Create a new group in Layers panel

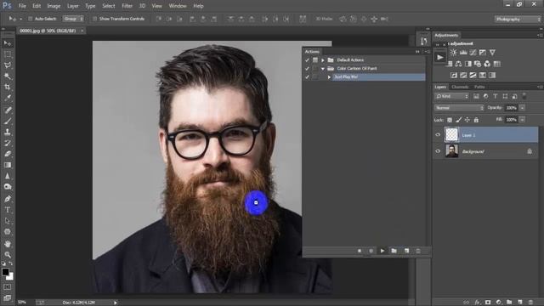(509, 303)
